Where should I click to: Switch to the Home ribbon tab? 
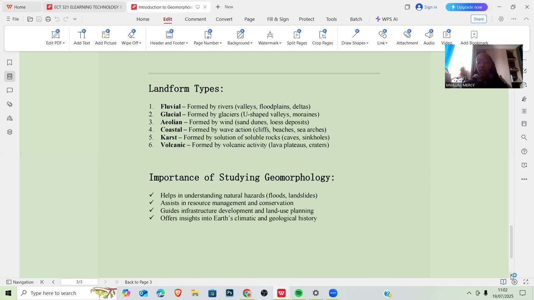[143, 19]
